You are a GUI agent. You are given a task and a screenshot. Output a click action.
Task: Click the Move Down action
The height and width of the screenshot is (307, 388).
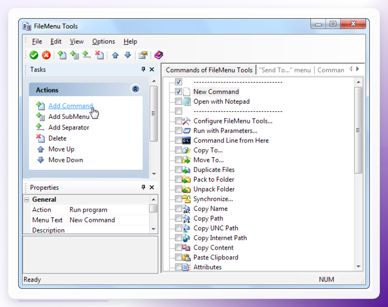pyautogui.click(x=66, y=160)
